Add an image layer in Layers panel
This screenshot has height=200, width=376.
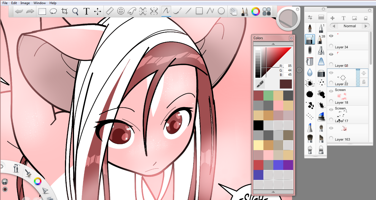pyautogui.click(x=355, y=18)
